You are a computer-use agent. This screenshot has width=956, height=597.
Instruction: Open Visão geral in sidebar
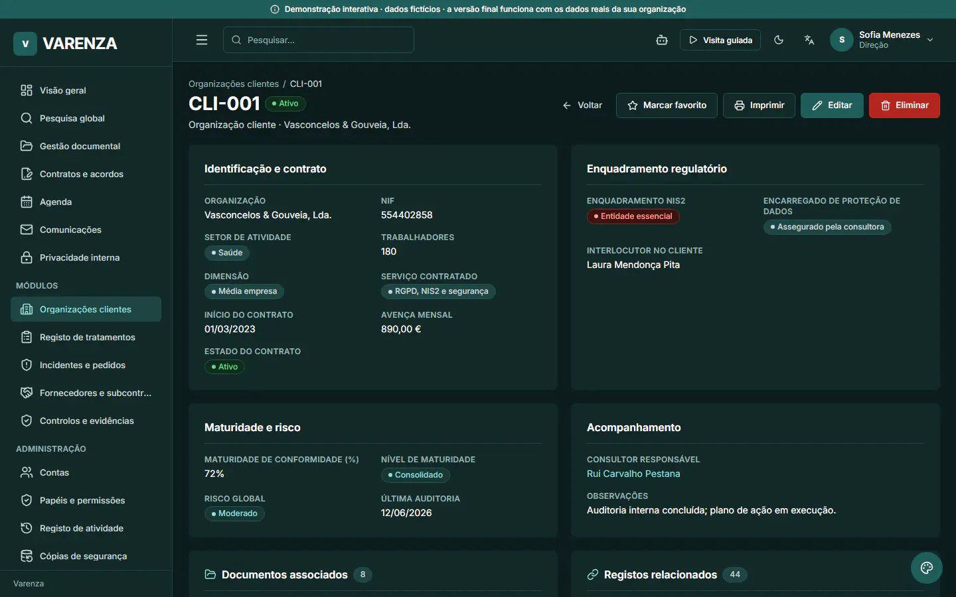(x=86, y=90)
